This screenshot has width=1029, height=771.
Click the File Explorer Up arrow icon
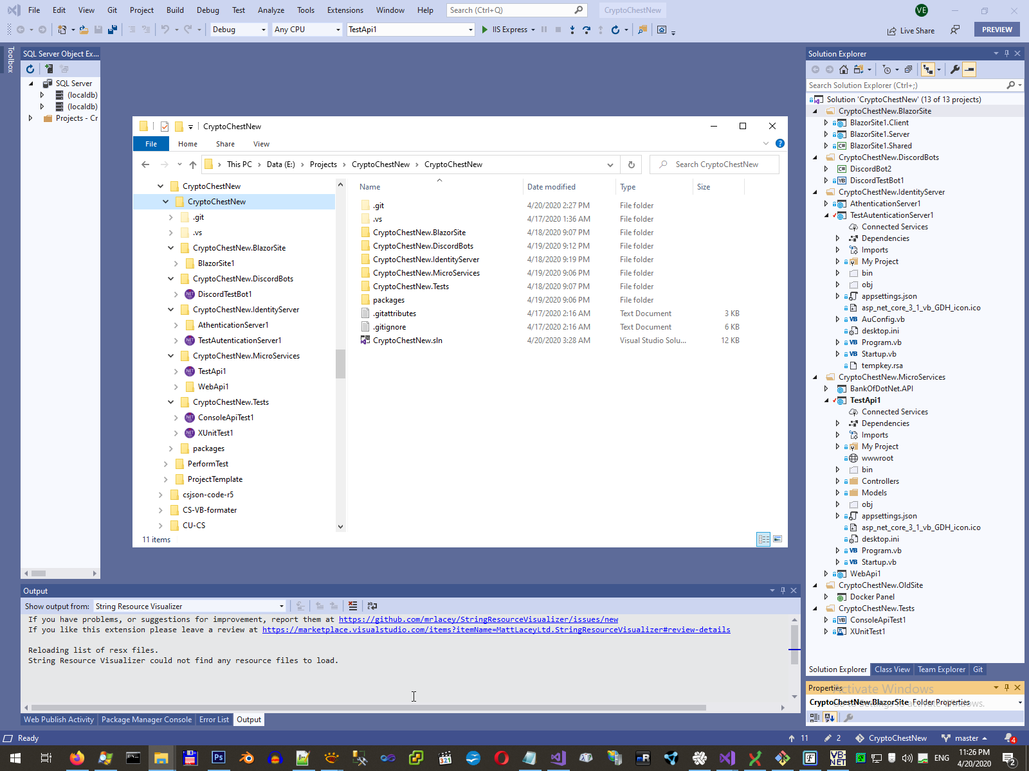click(193, 164)
